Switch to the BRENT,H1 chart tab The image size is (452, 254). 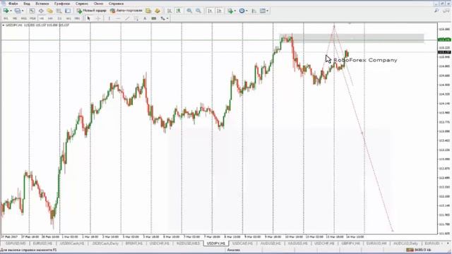tap(133, 243)
